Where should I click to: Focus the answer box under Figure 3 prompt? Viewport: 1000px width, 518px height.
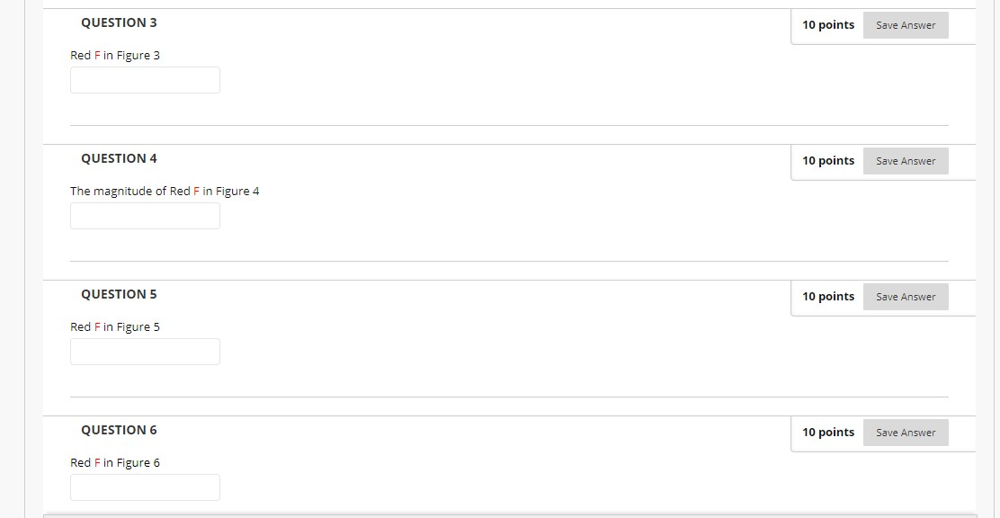pos(146,80)
